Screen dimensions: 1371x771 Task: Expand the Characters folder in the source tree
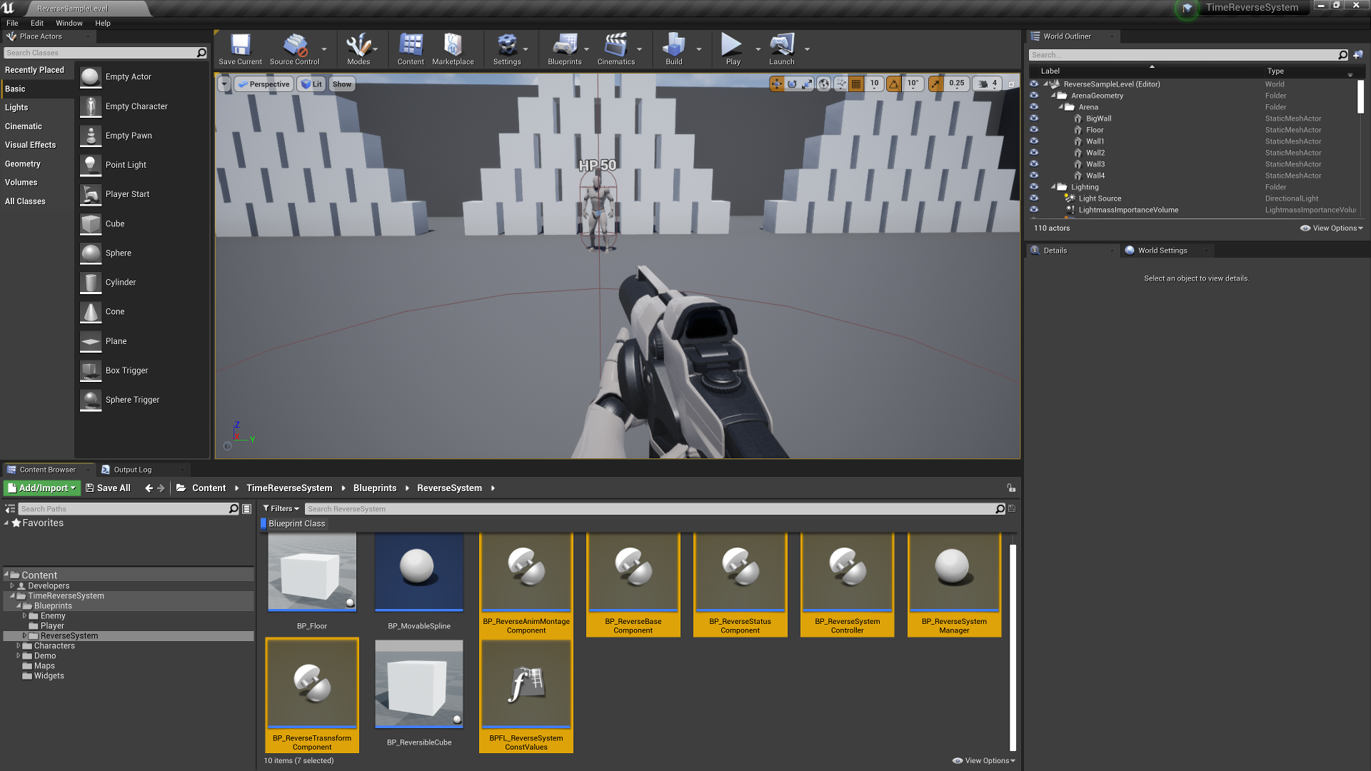19,645
